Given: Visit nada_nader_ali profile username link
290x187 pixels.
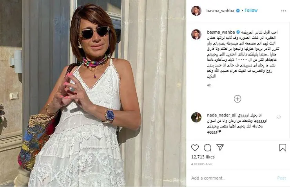Looking at the screenshot, I should pos(222,115).
